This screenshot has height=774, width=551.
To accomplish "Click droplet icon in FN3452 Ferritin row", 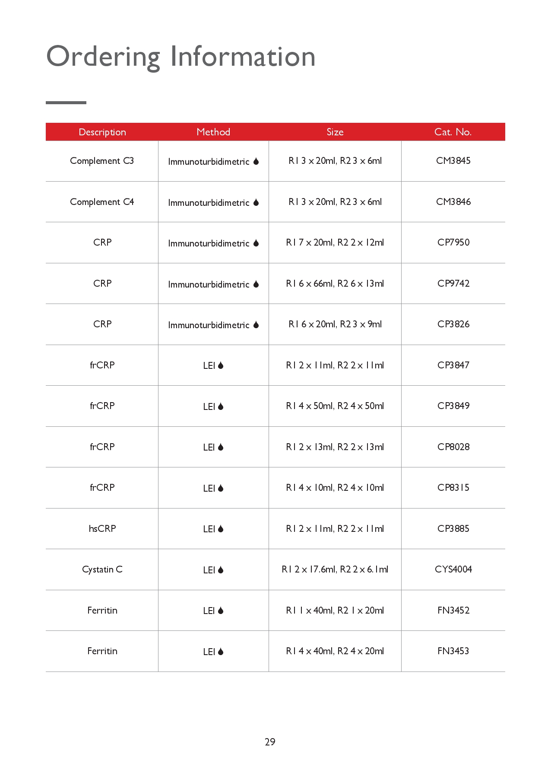I will tap(221, 611).
